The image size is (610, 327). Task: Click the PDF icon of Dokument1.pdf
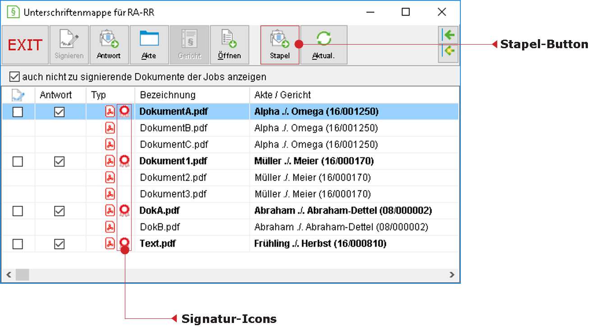(110, 161)
